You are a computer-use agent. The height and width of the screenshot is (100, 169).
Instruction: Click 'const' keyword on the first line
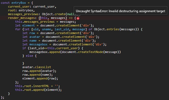pyautogui.click(x=5, y=3)
